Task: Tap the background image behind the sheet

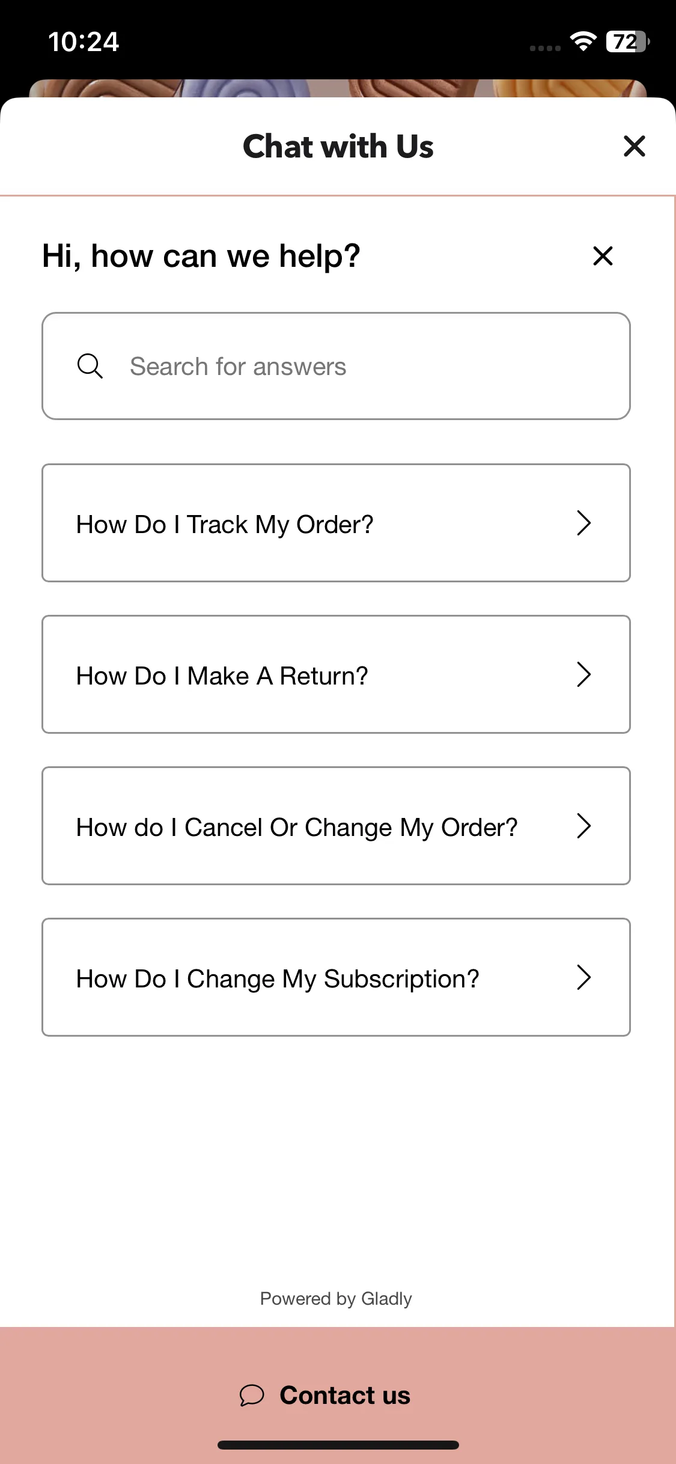Action: pyautogui.click(x=338, y=88)
